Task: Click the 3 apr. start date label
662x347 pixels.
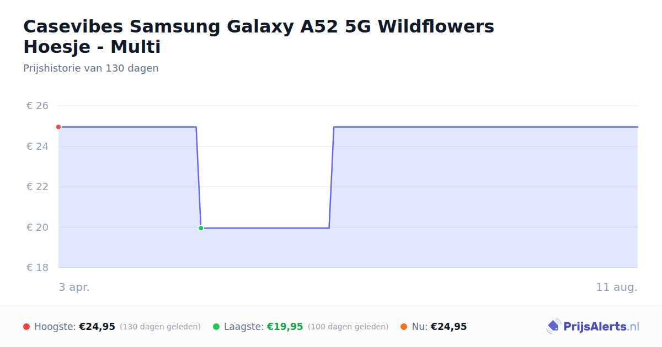Action: pyautogui.click(x=74, y=287)
